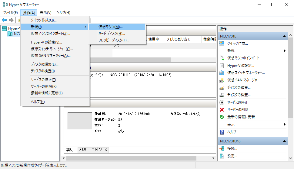This screenshot has width=294, height=169.
Task: Choose フロッピー ディスク(F) from the submenu
Action: (x=117, y=40)
